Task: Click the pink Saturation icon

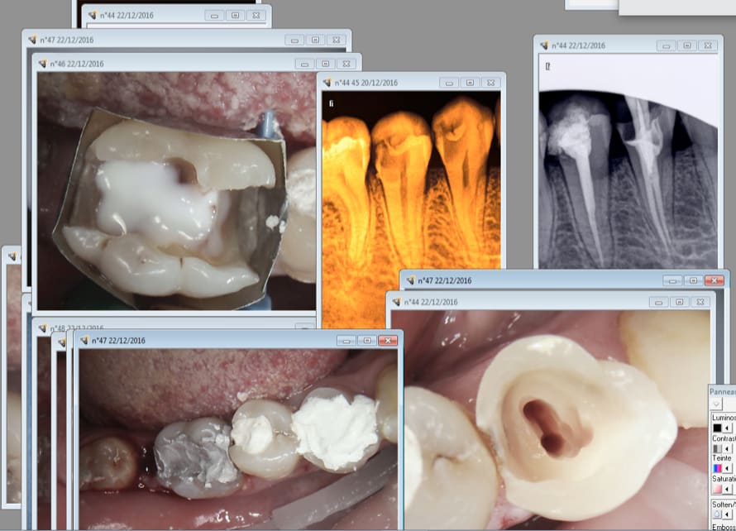Action: [x=717, y=489]
